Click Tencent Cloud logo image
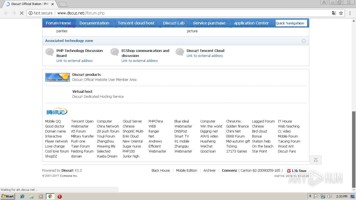This screenshot has height=200, width=356. 57,112
